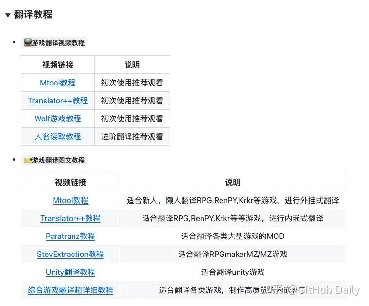Click 视频链接 header in video tutorial table
Screen dimensions: 369x306
pyautogui.click(x=57, y=65)
